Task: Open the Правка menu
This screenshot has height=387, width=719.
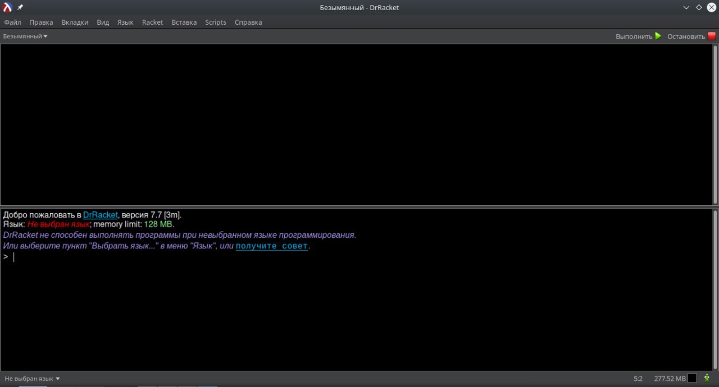Action: click(41, 22)
